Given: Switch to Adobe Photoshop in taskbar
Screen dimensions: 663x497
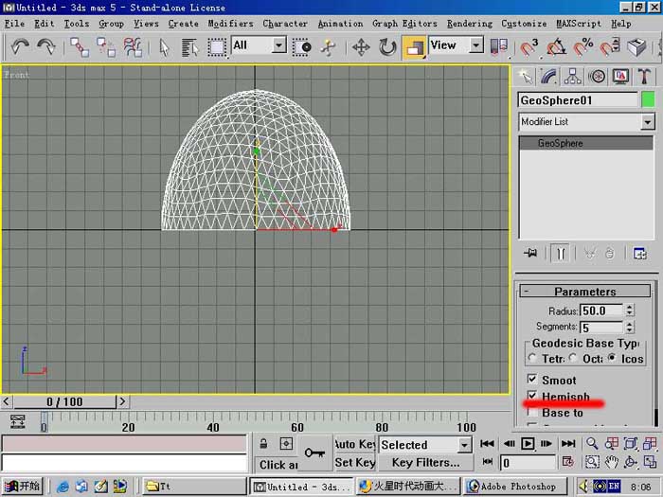Looking at the screenshot, I should [x=514, y=487].
